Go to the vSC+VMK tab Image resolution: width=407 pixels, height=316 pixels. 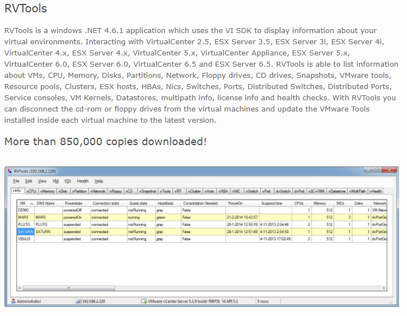(x=317, y=191)
